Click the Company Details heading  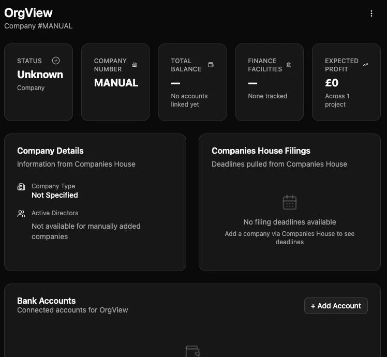50,151
